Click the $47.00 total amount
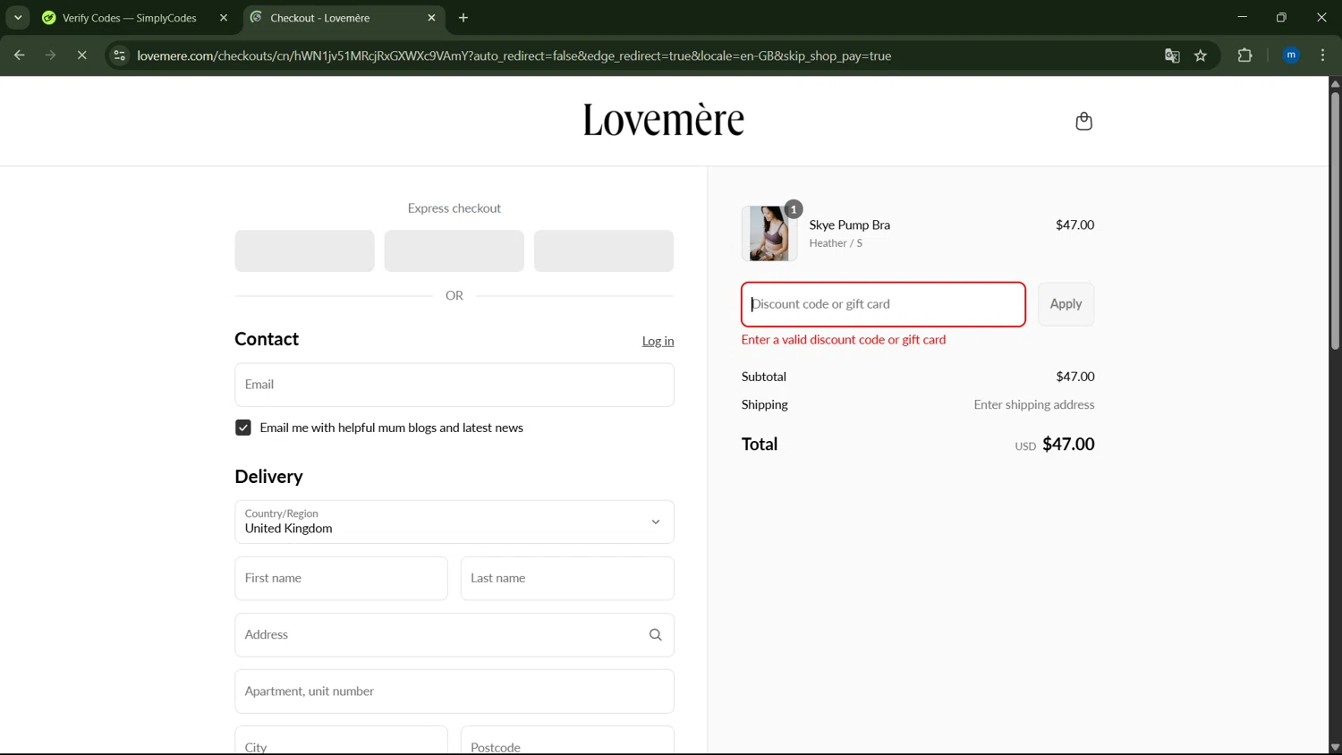1342x755 pixels. (1068, 445)
